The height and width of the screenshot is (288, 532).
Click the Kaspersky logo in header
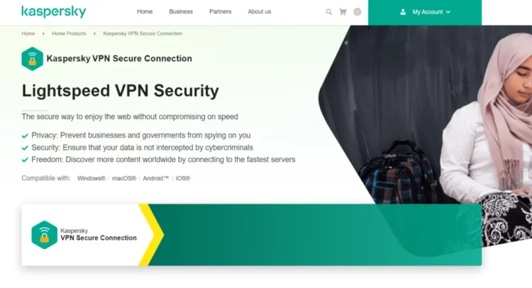pyautogui.click(x=54, y=11)
